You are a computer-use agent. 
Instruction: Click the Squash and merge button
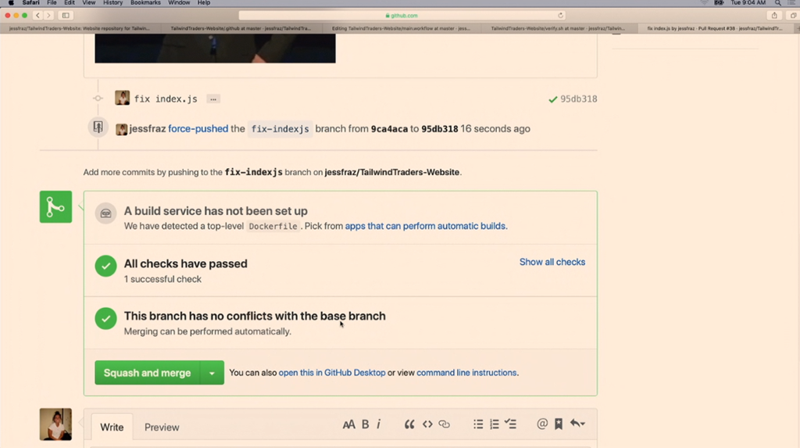pyautogui.click(x=148, y=373)
